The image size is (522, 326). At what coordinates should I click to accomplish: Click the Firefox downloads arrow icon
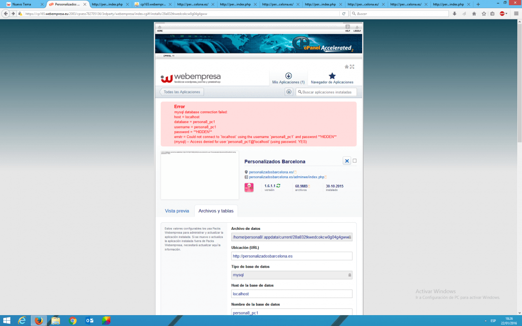[455, 14]
